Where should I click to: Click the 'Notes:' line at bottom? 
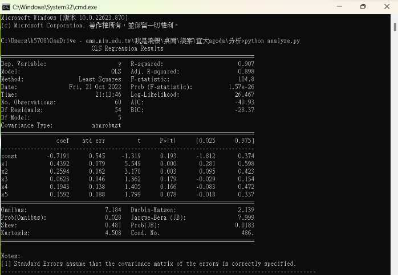(x=11, y=256)
